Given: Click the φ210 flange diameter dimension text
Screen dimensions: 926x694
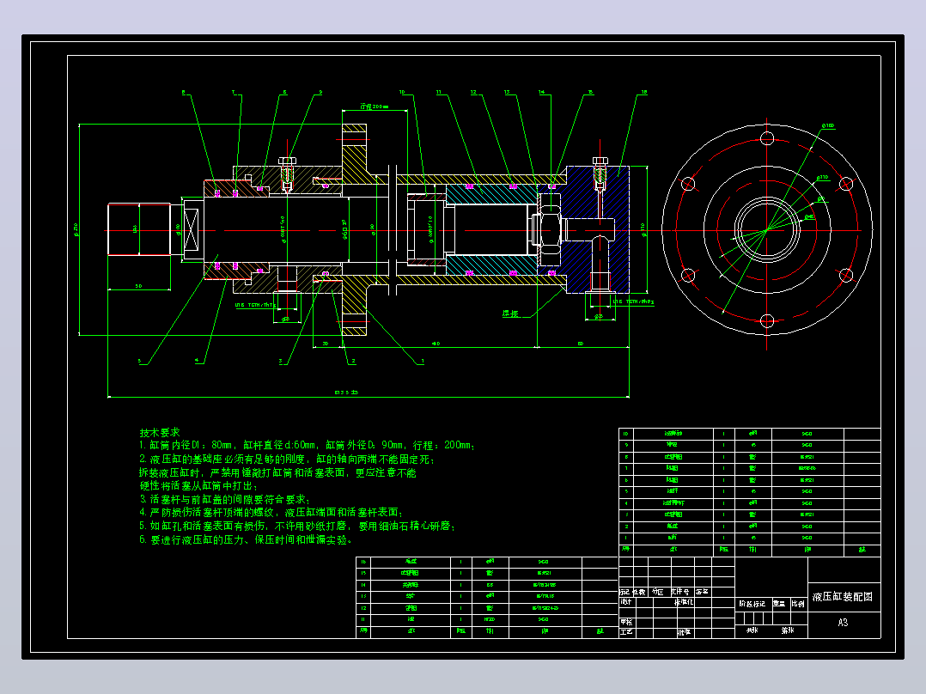Looking at the screenshot, I should (76, 229).
